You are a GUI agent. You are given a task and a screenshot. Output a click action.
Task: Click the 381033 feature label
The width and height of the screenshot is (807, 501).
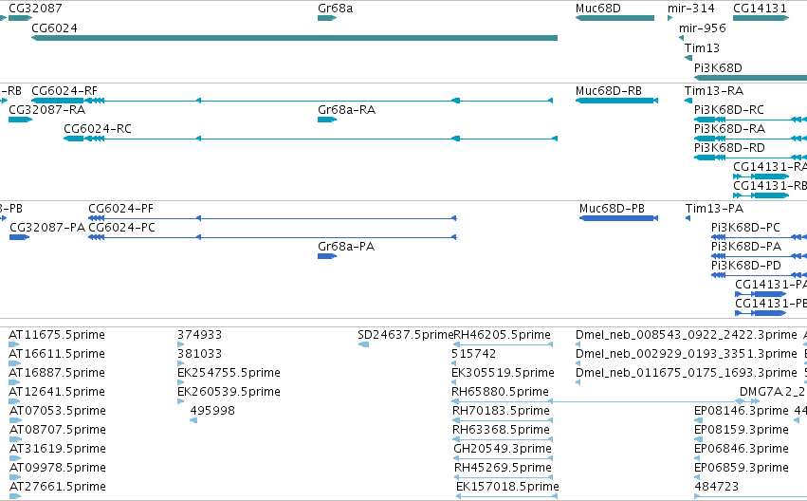(x=200, y=354)
